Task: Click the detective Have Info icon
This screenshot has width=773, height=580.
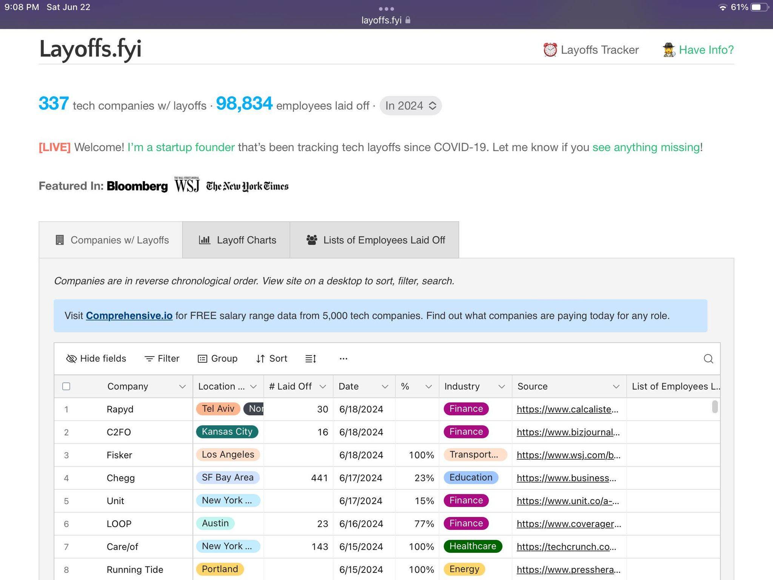Action: click(668, 50)
